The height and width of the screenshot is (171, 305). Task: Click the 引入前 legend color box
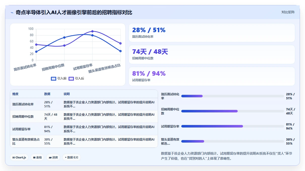coord(53,78)
